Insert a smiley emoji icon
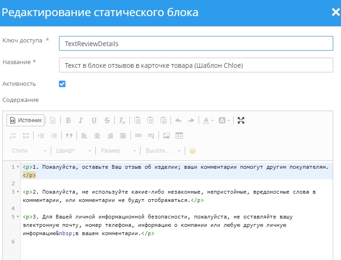 point(193,151)
